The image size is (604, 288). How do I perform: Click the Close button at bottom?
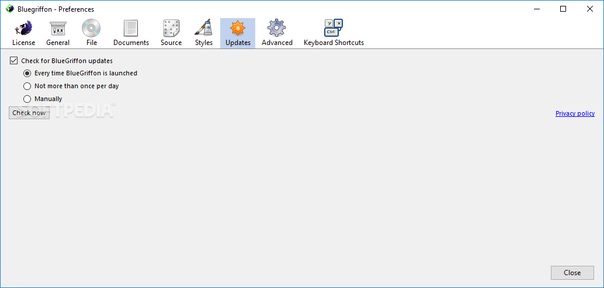tap(572, 273)
